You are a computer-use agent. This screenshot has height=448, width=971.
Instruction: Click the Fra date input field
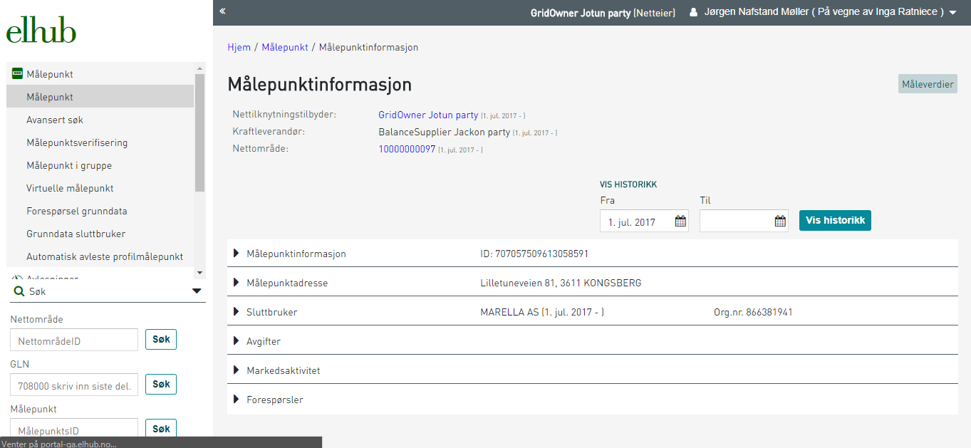point(644,221)
